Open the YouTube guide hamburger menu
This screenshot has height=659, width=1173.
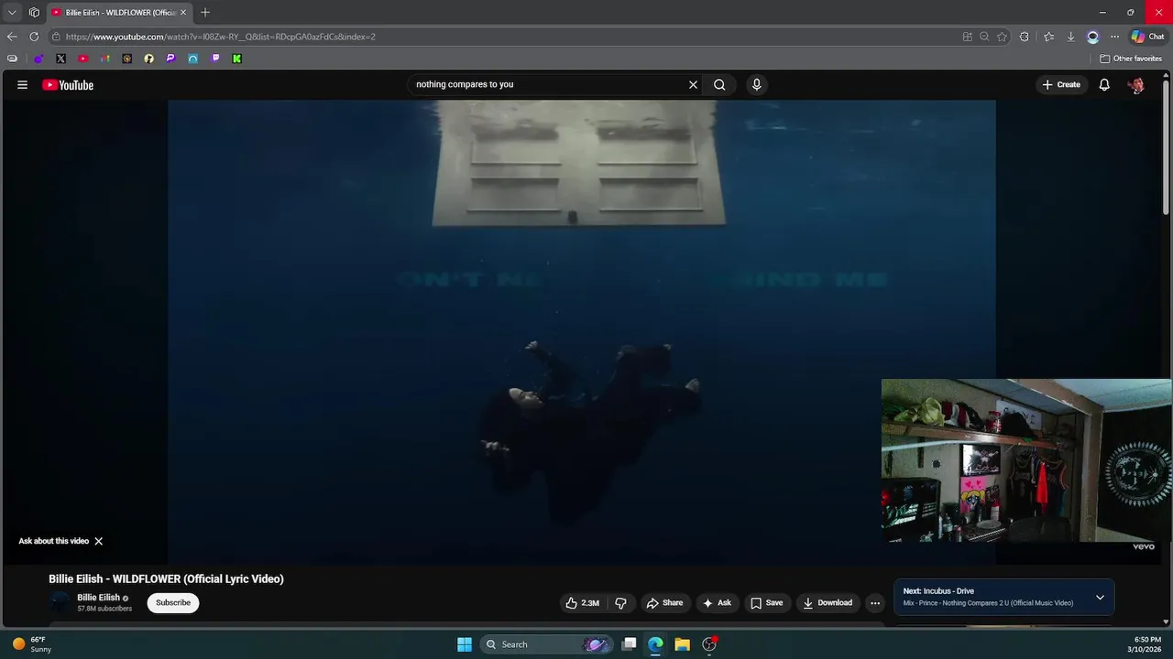22,85
